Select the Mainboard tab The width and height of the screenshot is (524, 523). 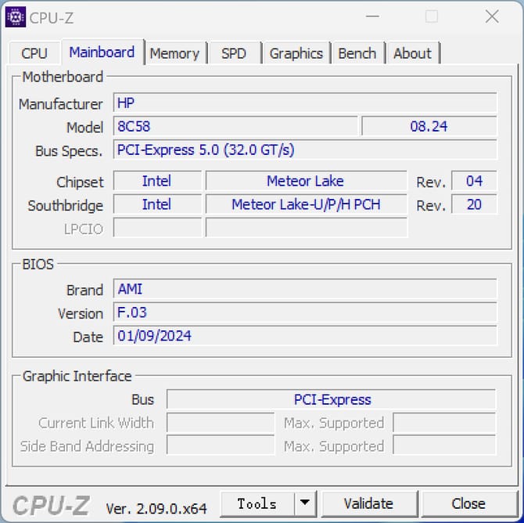[102, 52]
